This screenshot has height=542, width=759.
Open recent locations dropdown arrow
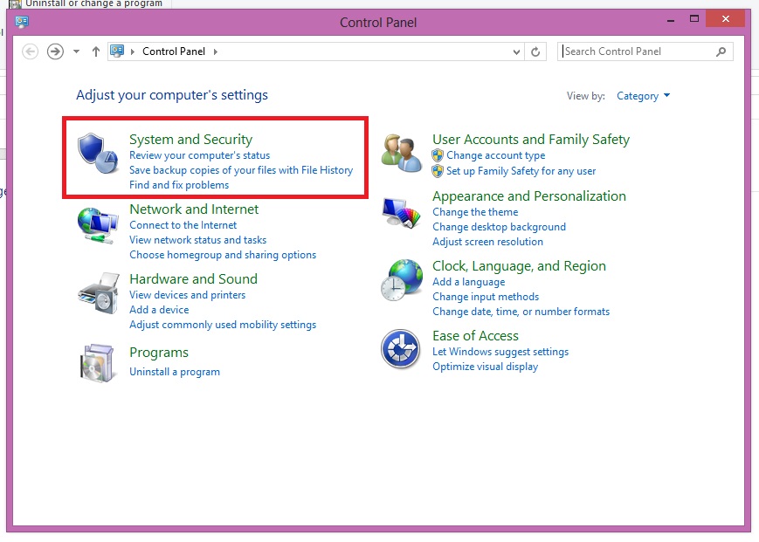coord(76,51)
